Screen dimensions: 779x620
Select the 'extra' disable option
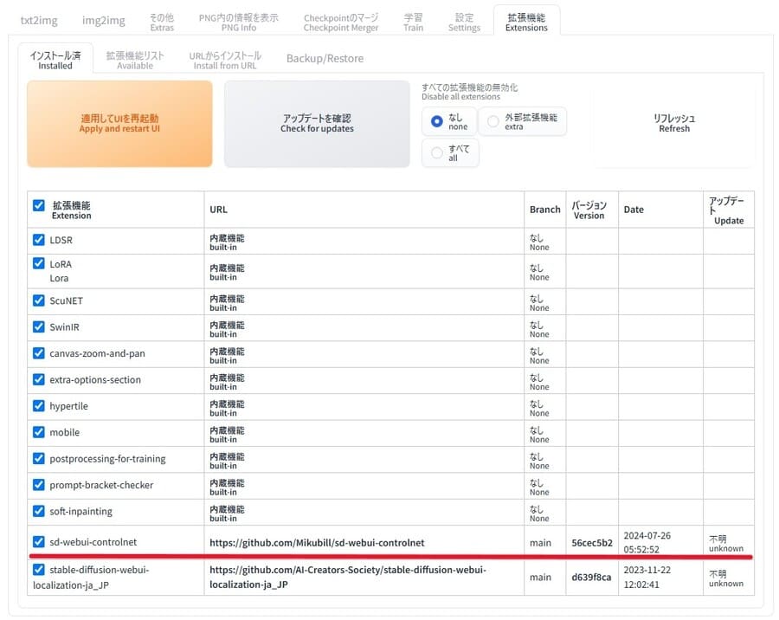(522, 121)
